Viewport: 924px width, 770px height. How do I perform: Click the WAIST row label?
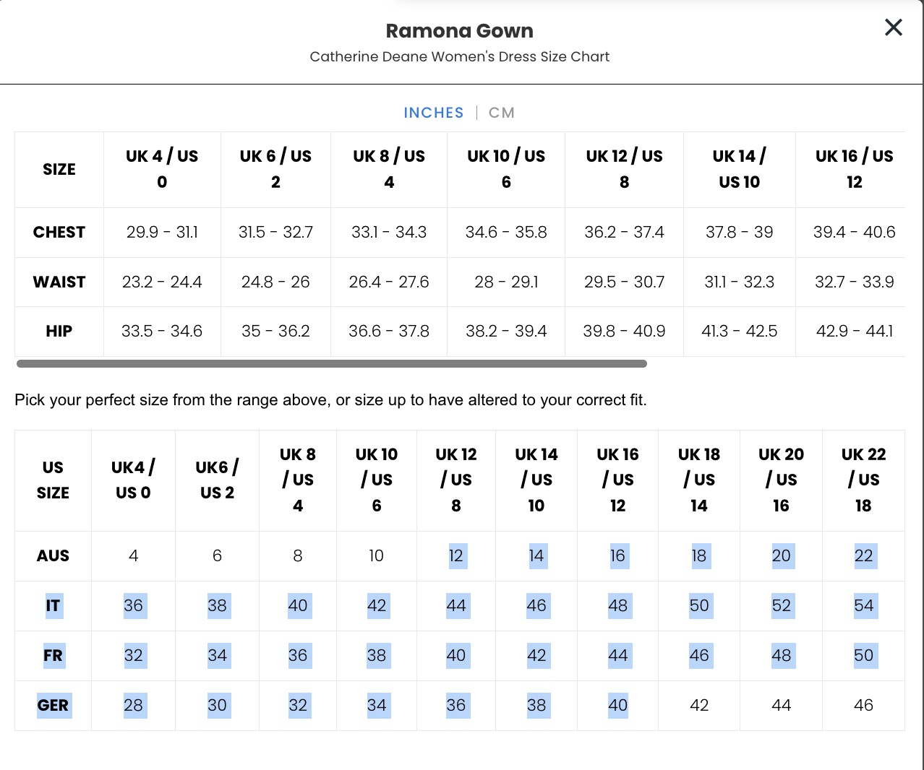59,282
